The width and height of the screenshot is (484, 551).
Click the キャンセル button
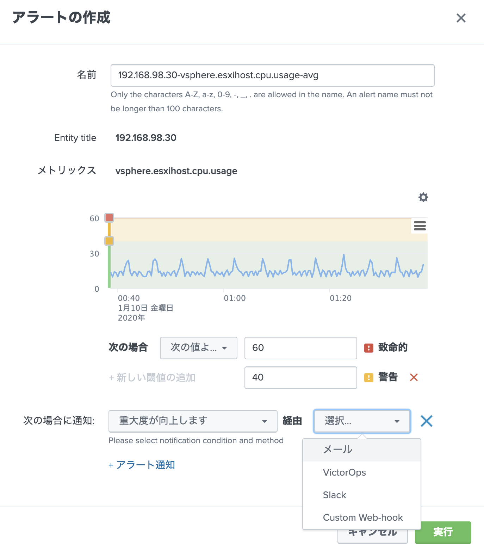tap(373, 536)
